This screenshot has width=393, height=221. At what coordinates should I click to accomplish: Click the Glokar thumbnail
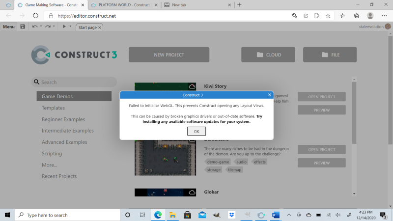click(165, 193)
